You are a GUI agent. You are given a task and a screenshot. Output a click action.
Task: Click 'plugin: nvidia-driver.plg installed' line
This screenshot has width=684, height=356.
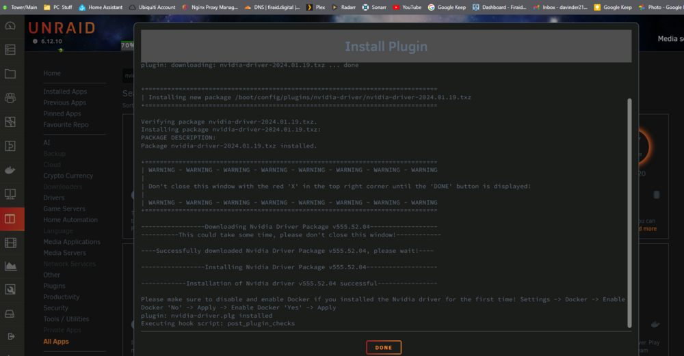point(207,316)
